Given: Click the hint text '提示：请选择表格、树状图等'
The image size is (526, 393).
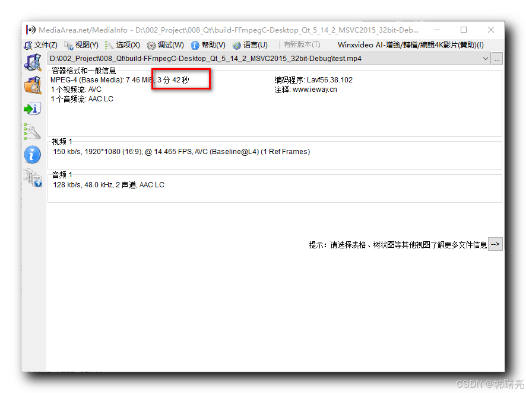Looking at the screenshot, I should [398, 245].
